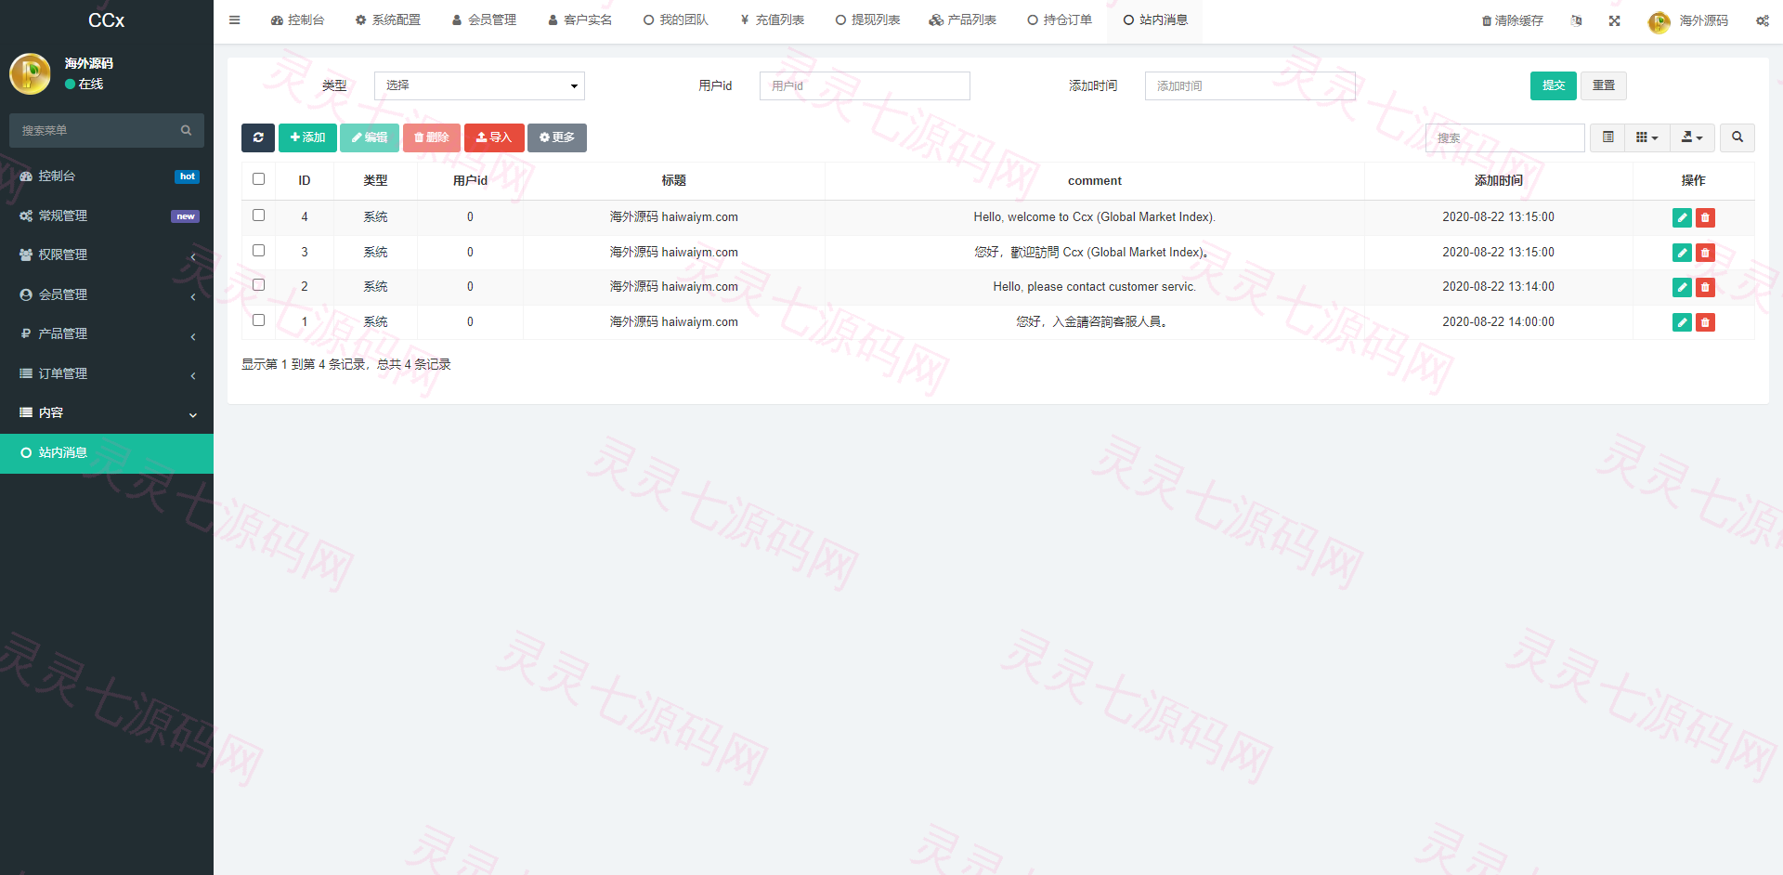Select 站内消息 in the sidebar
Screen dimensions: 1783x875
click(x=107, y=453)
